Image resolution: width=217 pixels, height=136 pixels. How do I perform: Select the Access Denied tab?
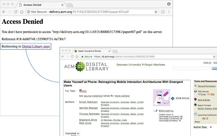click(x=41, y=5)
